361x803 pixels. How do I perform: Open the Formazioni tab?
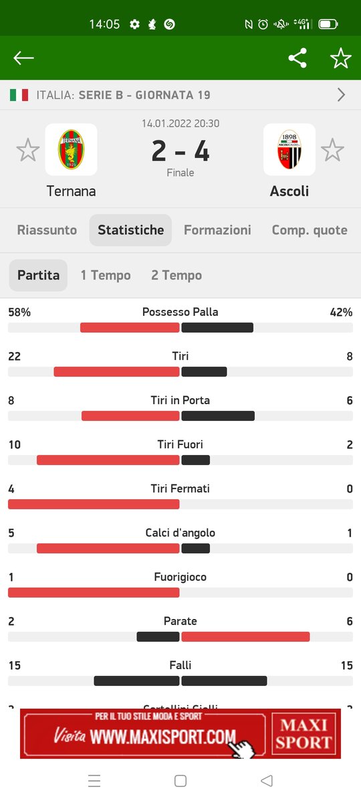point(217,230)
